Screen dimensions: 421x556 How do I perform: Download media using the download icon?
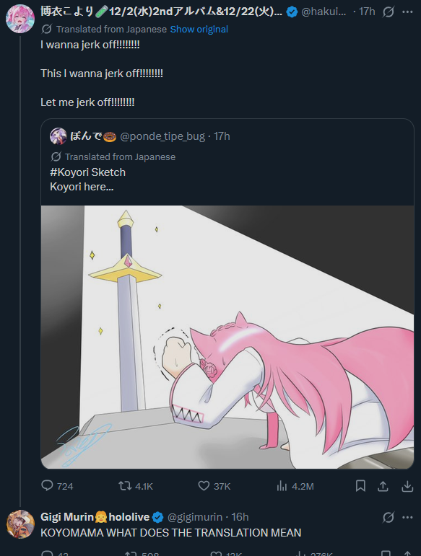(407, 486)
